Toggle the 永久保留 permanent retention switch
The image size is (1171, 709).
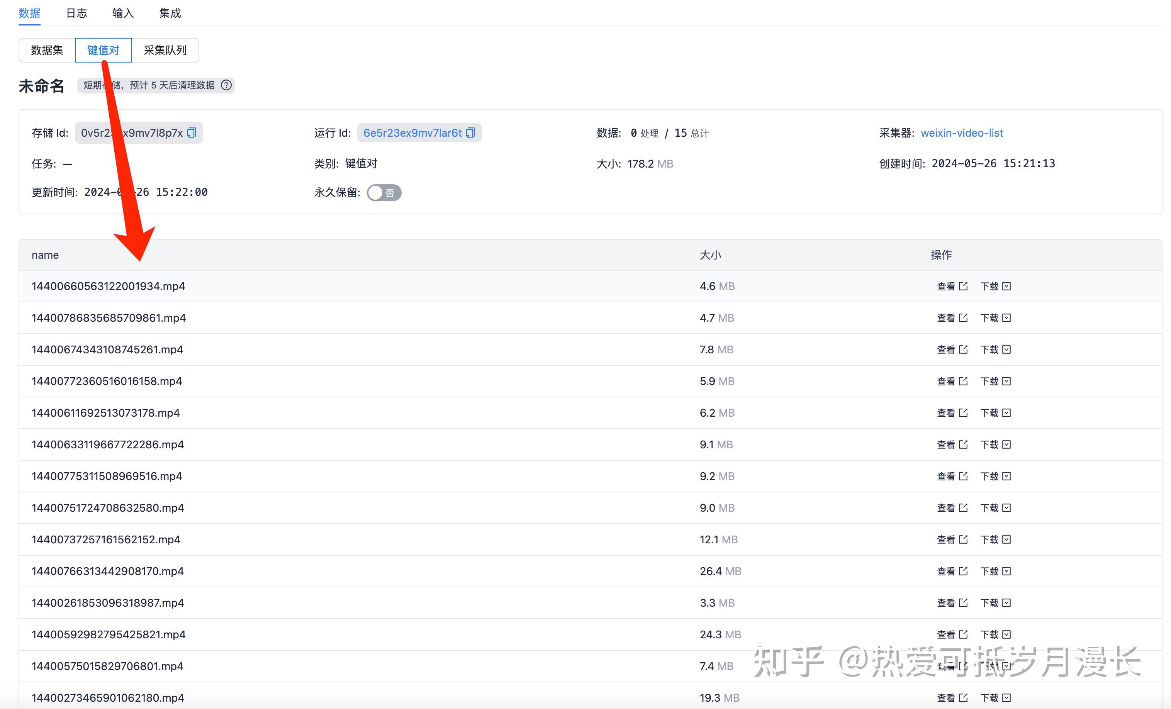pos(384,192)
